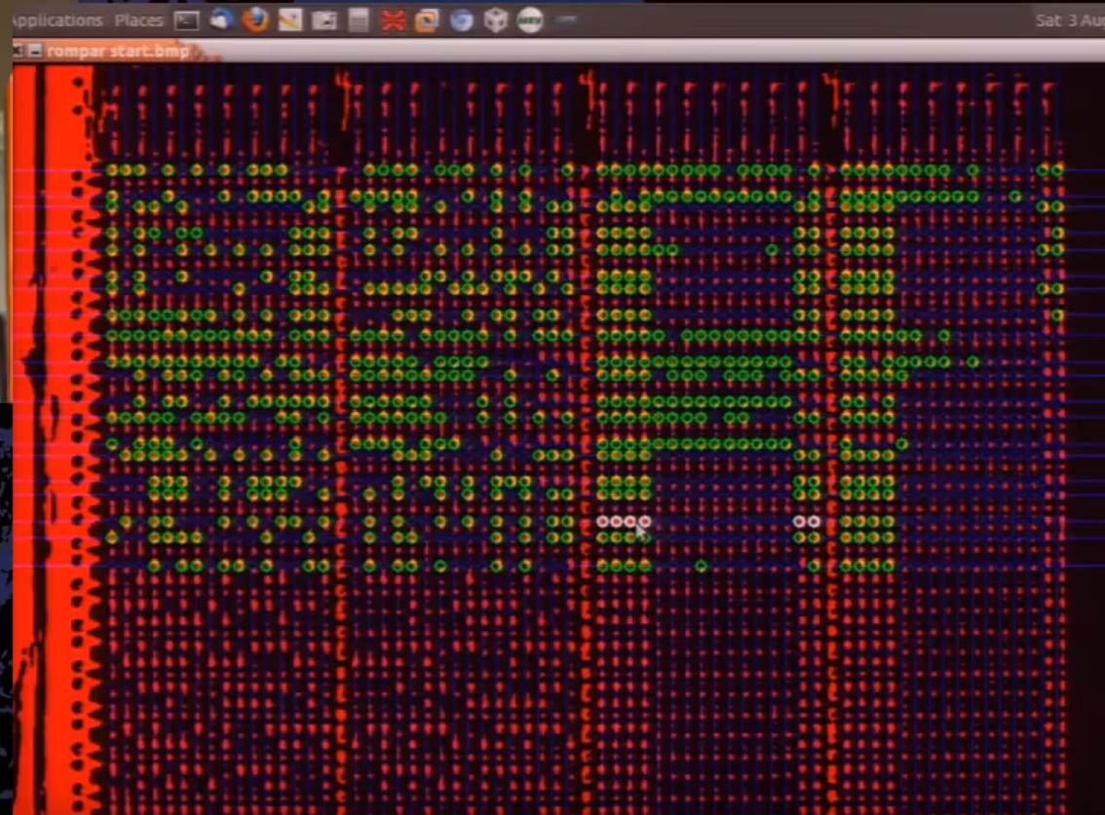The width and height of the screenshot is (1105, 815).
Task: Toggle the isolated green bit in the bottom row
Action: pyautogui.click(x=701, y=566)
